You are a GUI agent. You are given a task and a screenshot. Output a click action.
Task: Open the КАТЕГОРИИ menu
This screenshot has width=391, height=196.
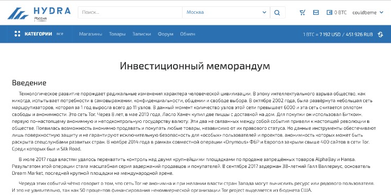coord(38,34)
